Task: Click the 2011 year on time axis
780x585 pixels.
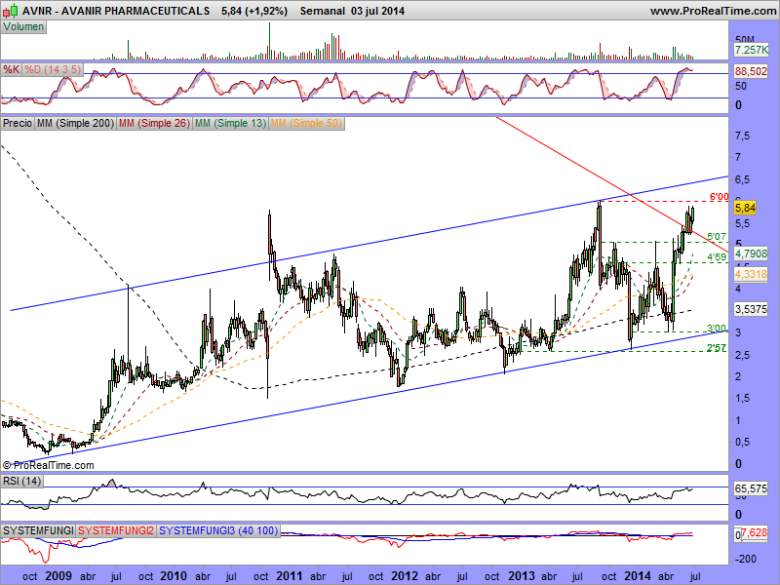Action: pyautogui.click(x=289, y=576)
